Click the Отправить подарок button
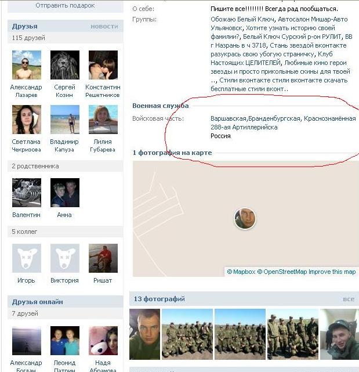This screenshot has height=372, width=359. point(65,5)
